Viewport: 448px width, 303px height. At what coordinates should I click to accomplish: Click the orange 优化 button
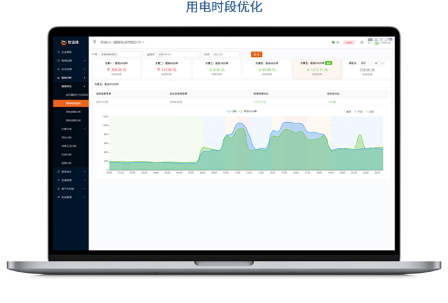256,54
